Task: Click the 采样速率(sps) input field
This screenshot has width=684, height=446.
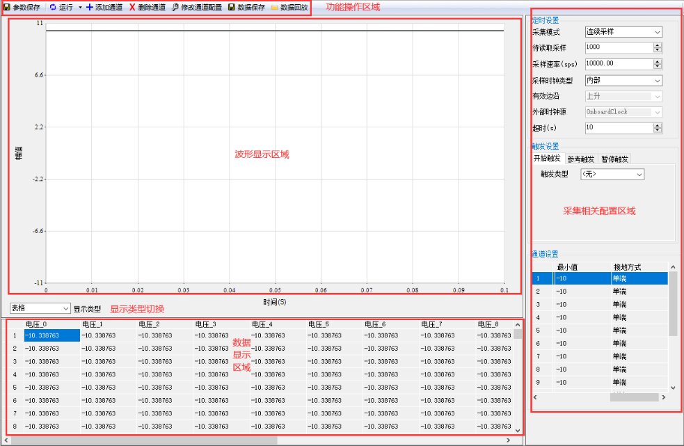Action: 618,64
